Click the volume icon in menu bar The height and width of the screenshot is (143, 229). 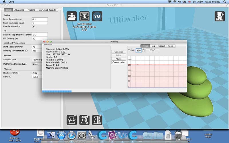tap(179, 2)
